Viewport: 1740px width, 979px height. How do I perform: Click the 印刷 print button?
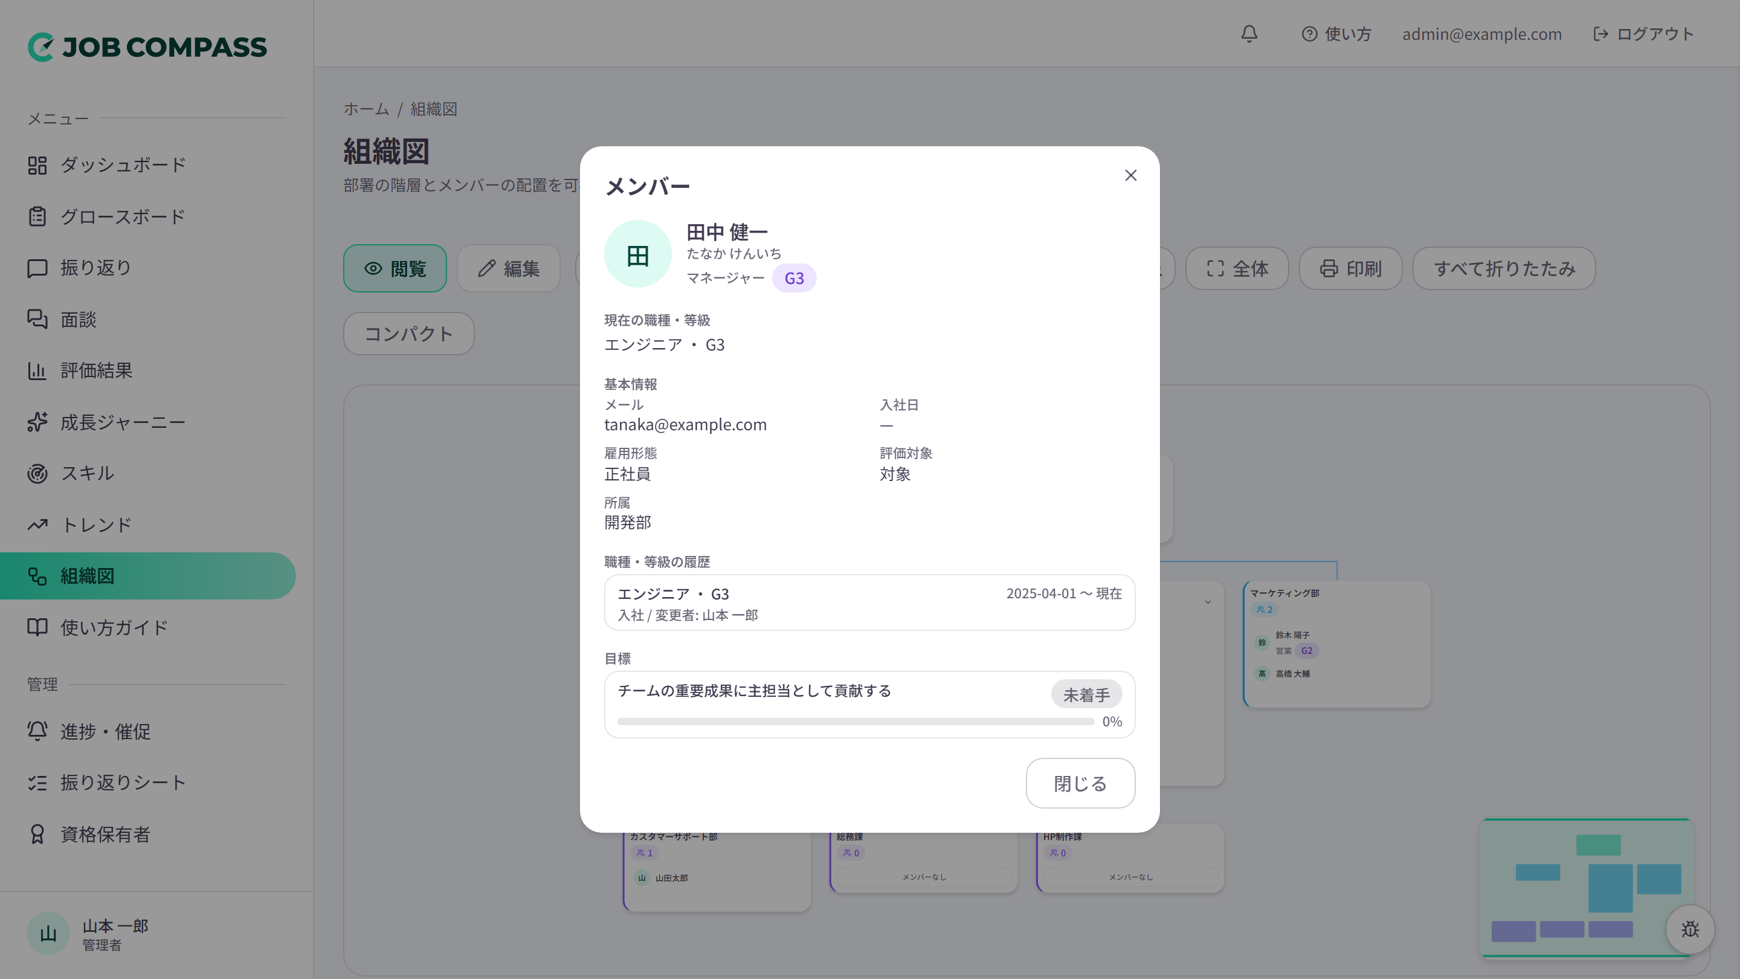[1350, 268]
